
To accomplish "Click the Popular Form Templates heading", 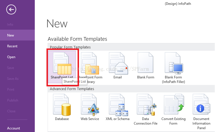I will [70, 47].
